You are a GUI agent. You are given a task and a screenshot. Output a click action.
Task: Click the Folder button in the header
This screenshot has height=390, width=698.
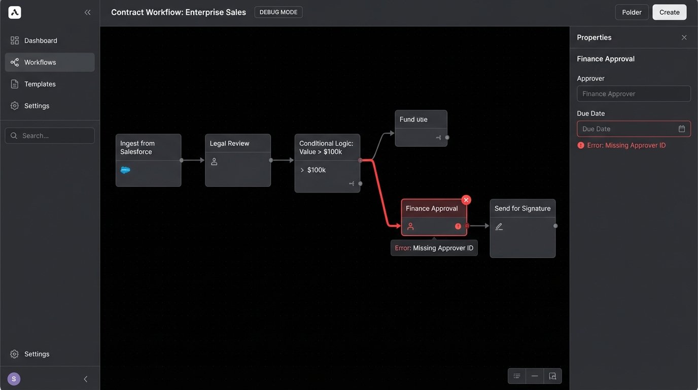(632, 12)
